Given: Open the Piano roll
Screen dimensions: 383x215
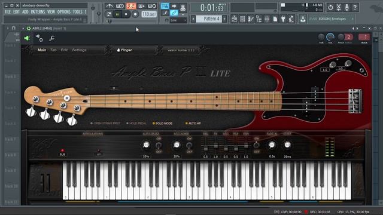Looking at the screenshot, I should tap(251, 19).
